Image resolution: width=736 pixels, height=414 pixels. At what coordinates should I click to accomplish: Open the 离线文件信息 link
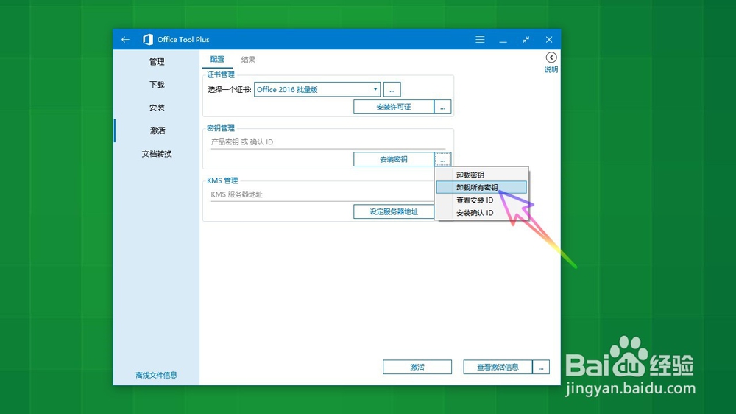click(x=156, y=375)
